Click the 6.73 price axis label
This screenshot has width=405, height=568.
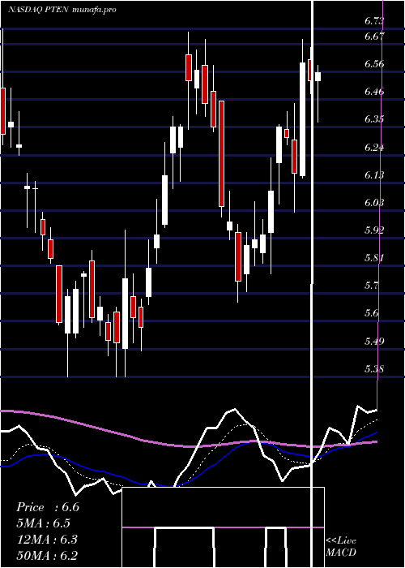pyautogui.click(x=374, y=21)
